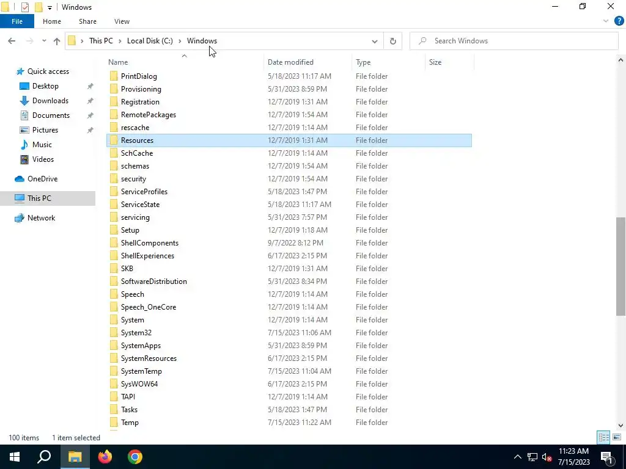This screenshot has width=626, height=469.
Task: Select the rescache folder icon
Action: point(114,127)
